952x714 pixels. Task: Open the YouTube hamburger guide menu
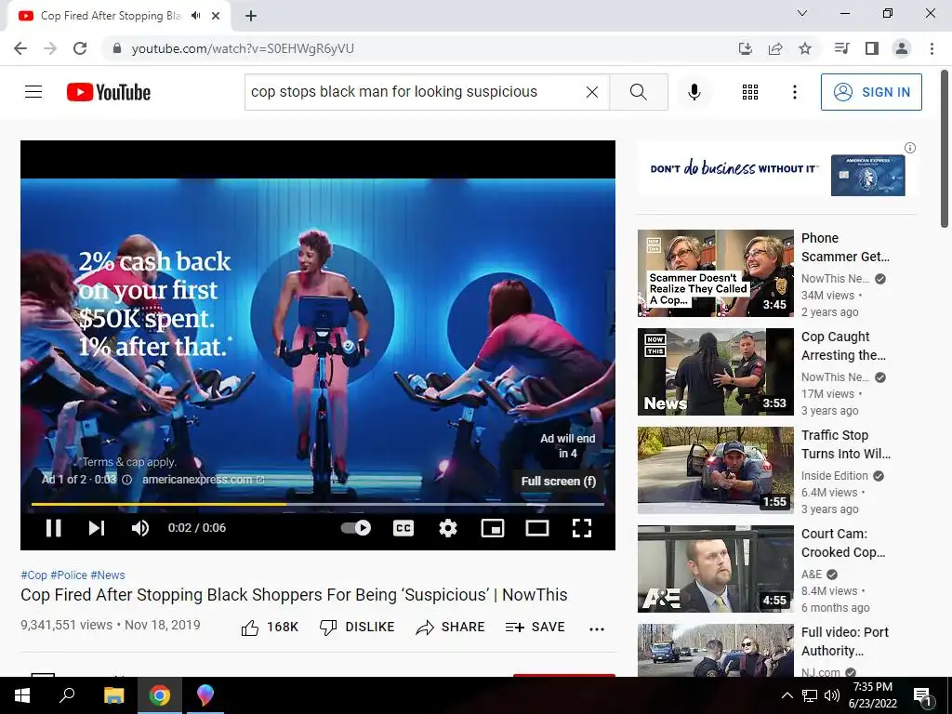pos(33,92)
